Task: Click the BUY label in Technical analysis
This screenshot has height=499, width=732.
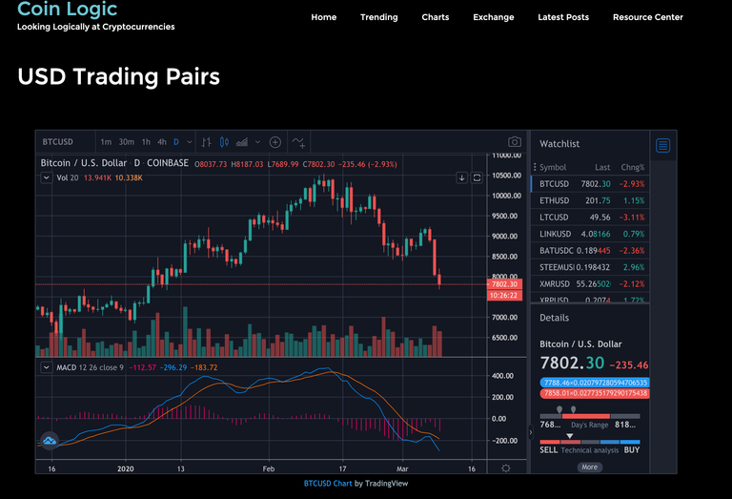Action: coord(632,450)
